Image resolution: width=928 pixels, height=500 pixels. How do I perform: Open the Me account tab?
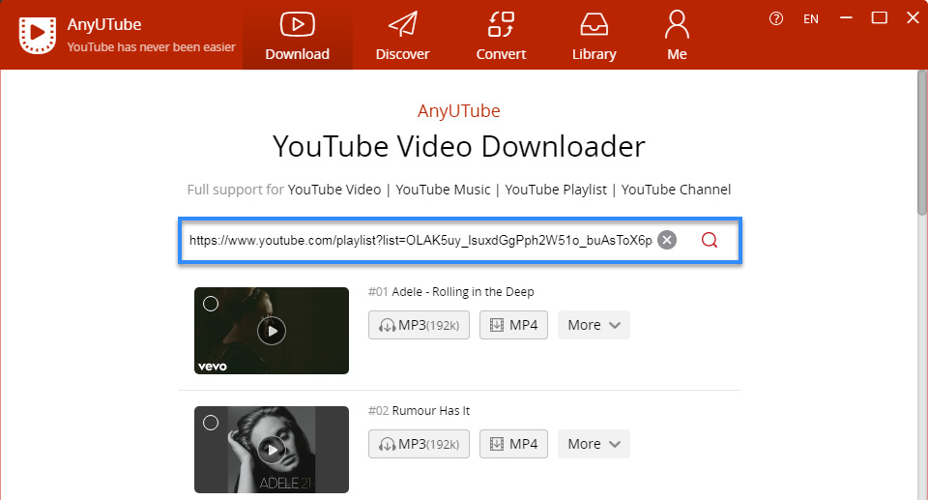click(677, 35)
